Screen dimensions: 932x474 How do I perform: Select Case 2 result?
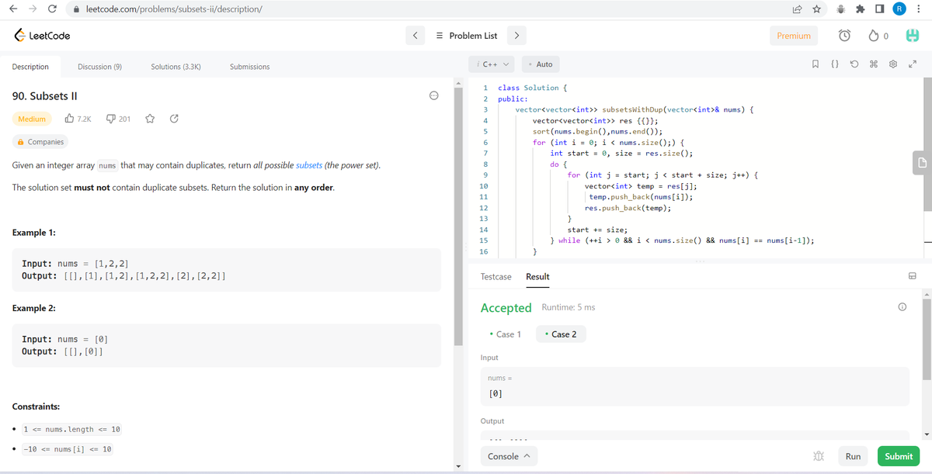(561, 334)
